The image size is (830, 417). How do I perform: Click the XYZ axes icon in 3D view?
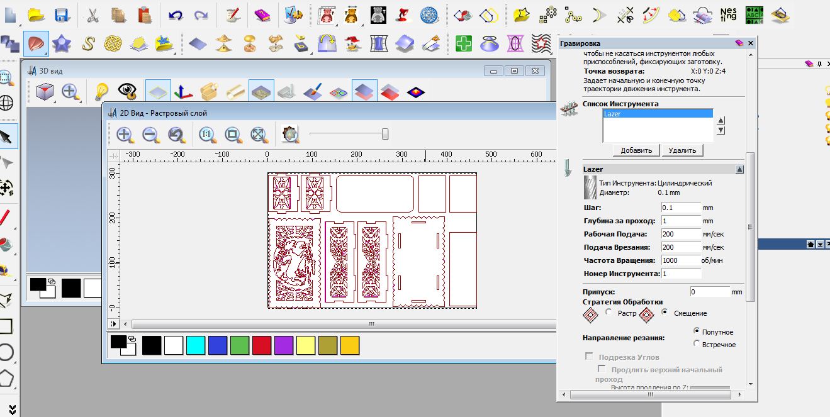point(183,92)
